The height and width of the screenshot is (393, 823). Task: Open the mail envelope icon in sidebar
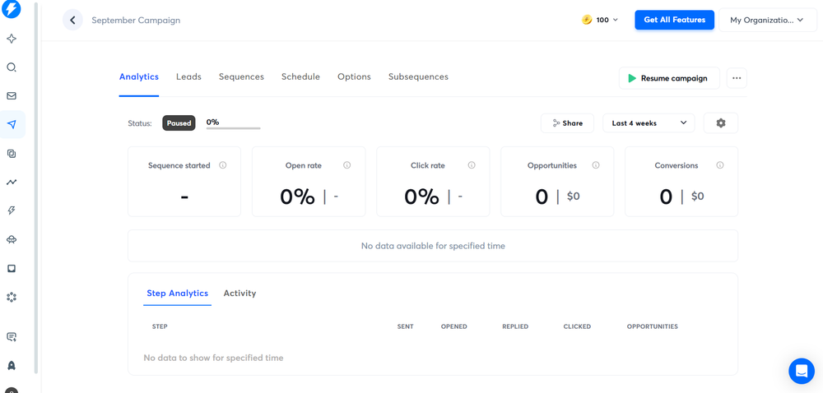tap(12, 96)
